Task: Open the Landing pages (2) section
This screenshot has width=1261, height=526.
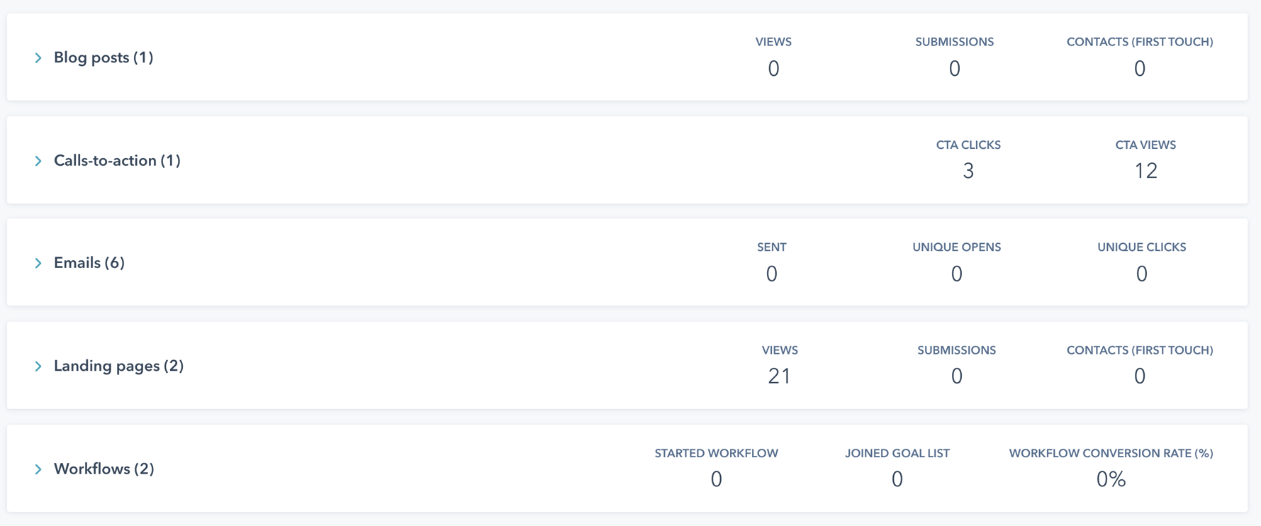Action: pyautogui.click(x=118, y=366)
